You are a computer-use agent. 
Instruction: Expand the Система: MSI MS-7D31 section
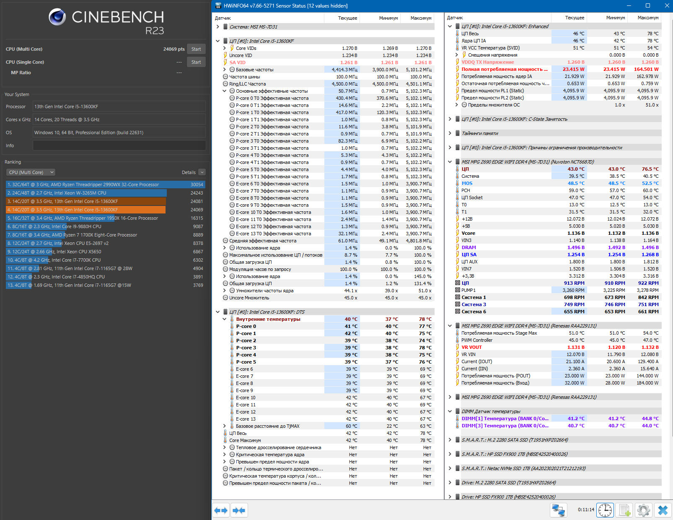point(218,27)
